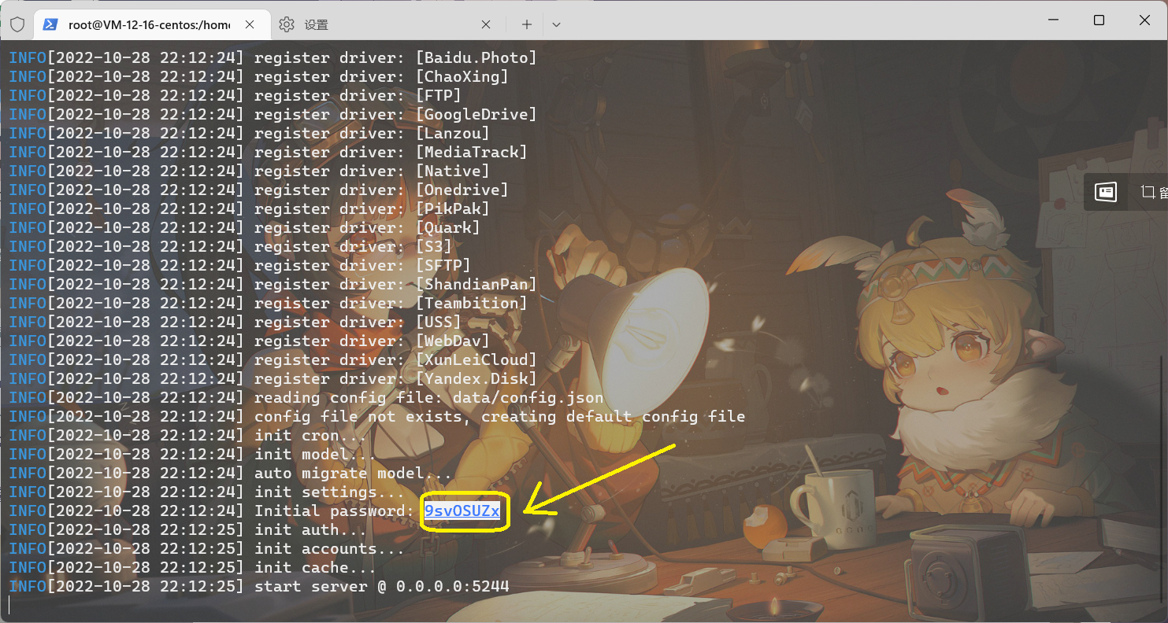Click the initial password link 9svOSUZx
Image resolution: width=1168 pixels, height=623 pixels.
(x=462, y=511)
